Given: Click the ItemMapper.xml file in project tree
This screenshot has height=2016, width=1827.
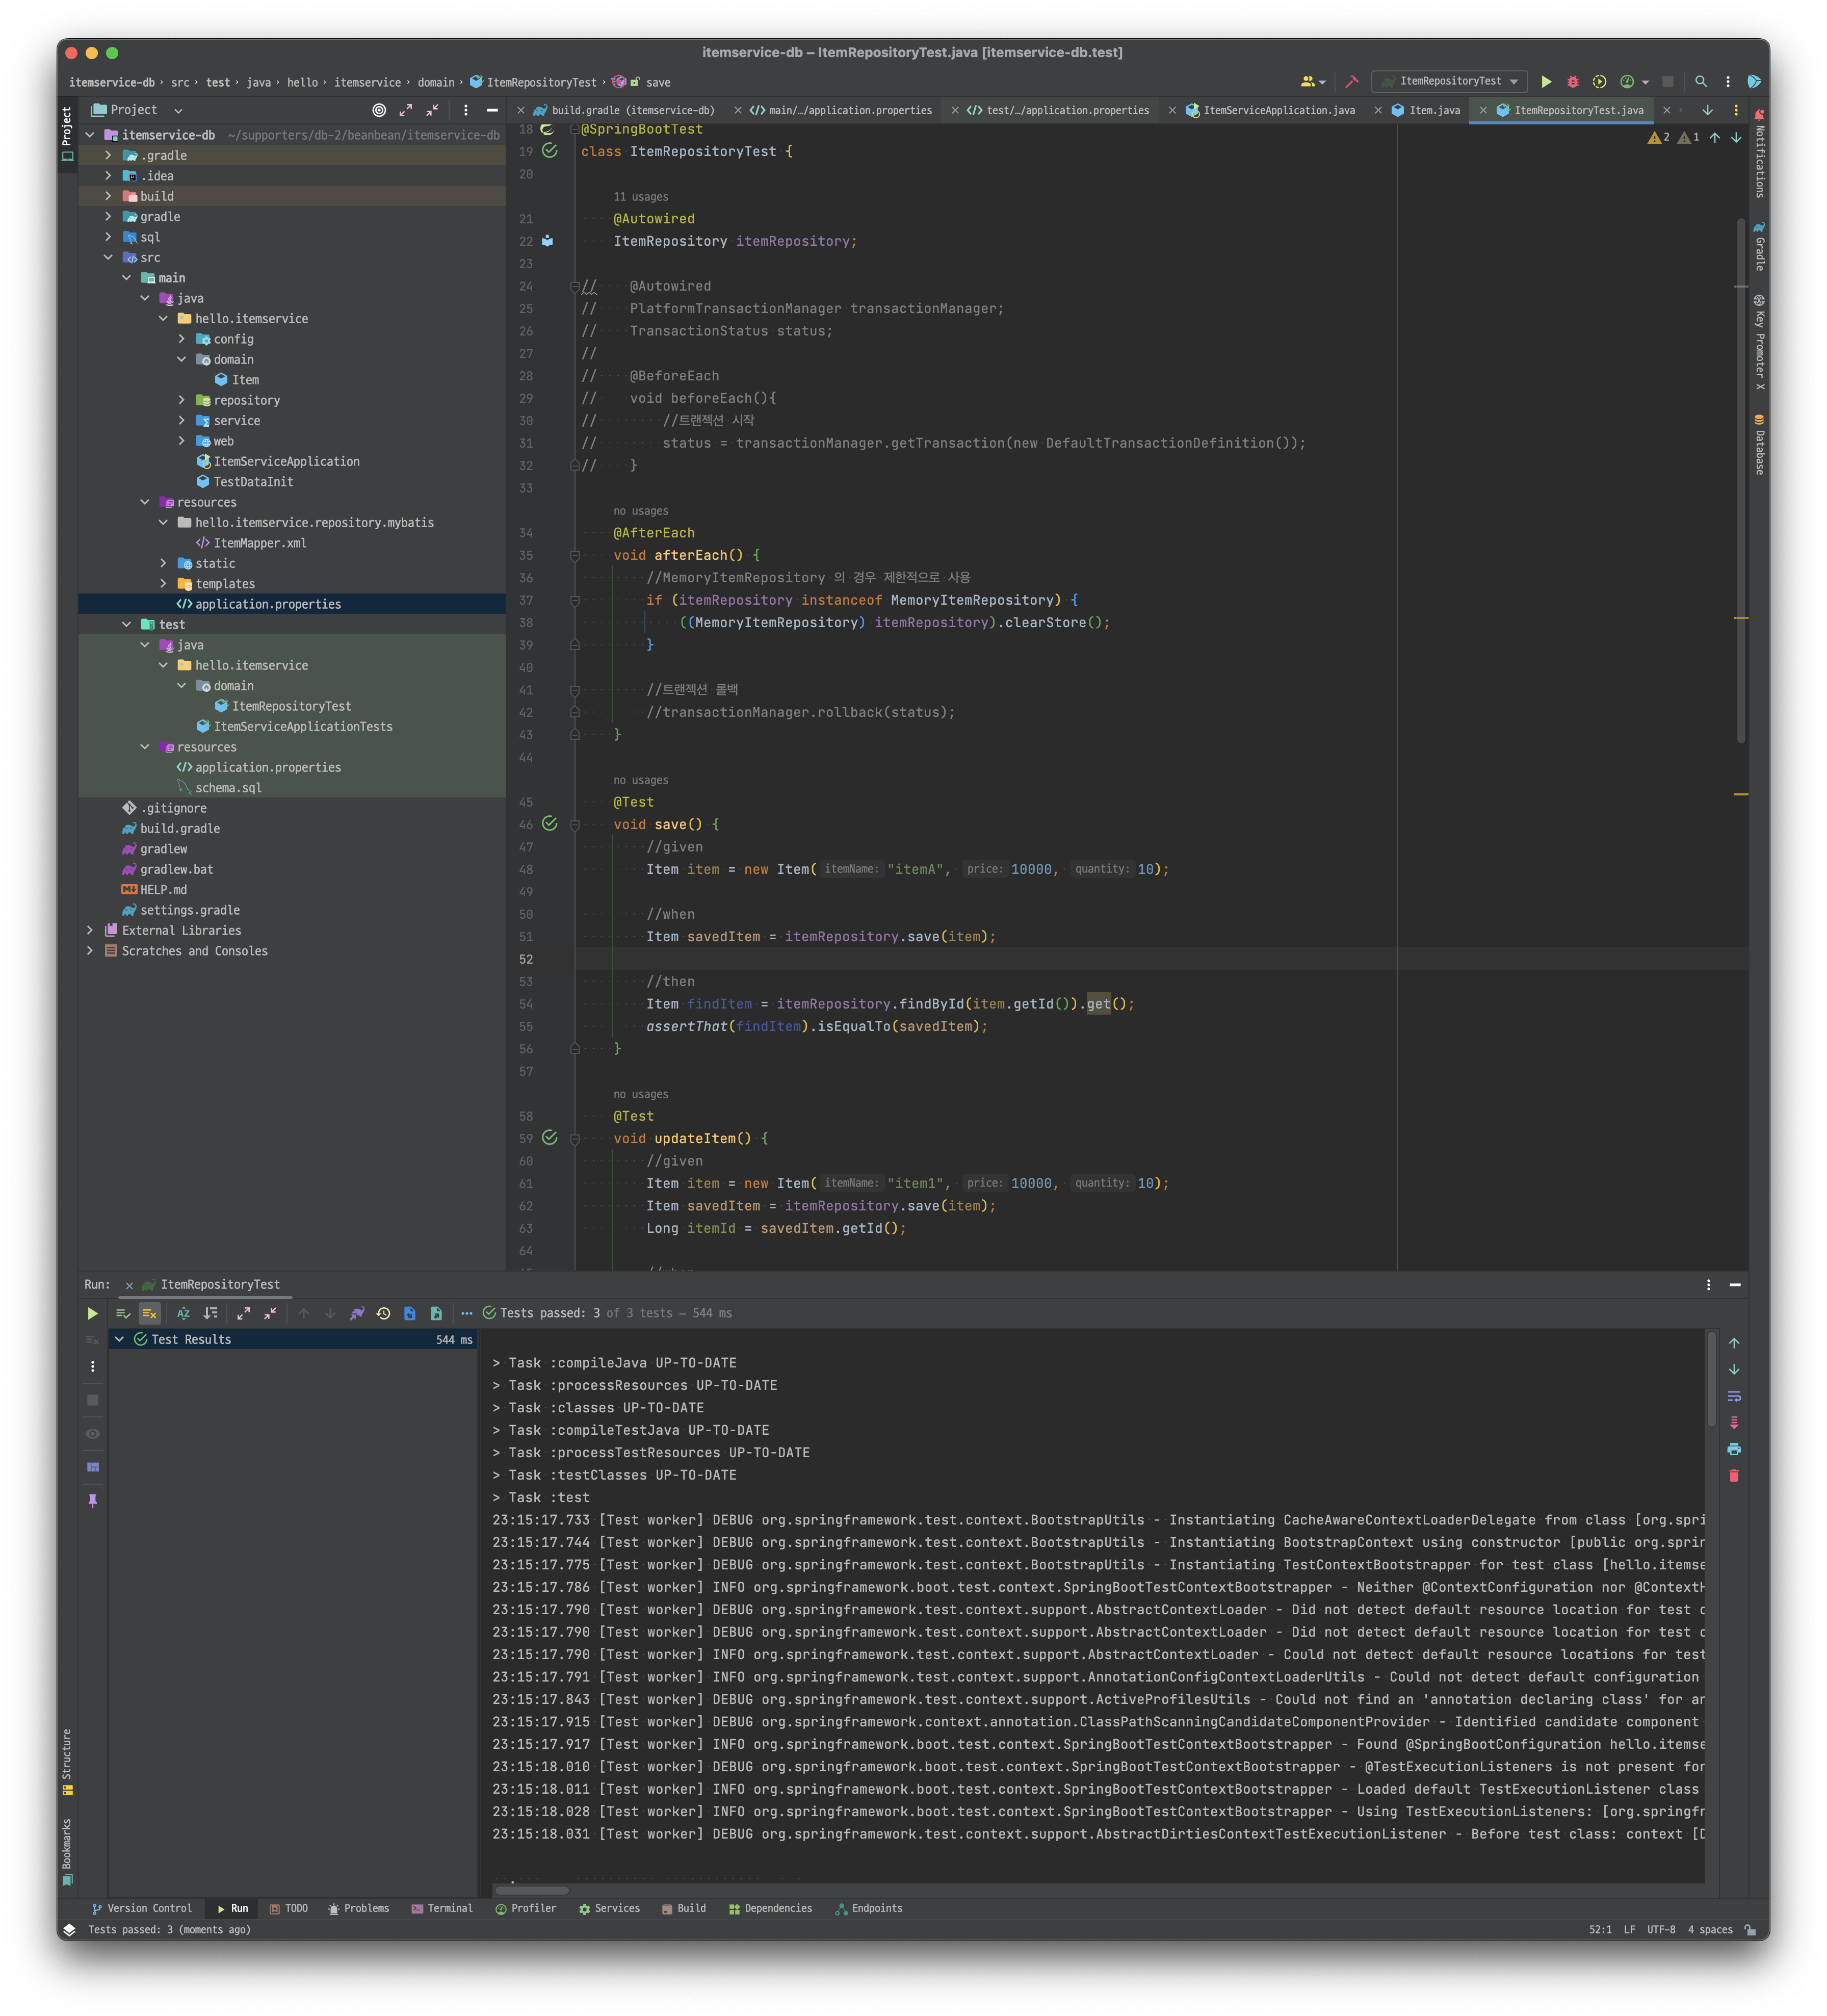Looking at the screenshot, I should point(259,543).
